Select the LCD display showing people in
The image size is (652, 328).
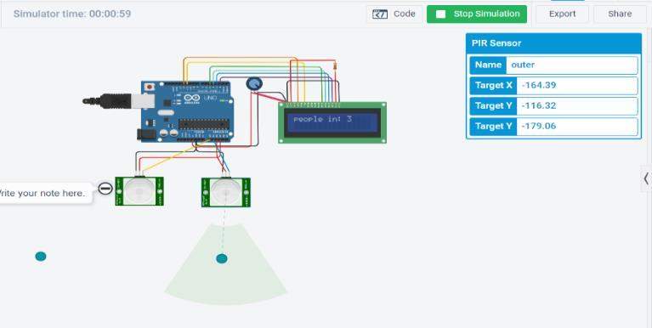pos(332,122)
